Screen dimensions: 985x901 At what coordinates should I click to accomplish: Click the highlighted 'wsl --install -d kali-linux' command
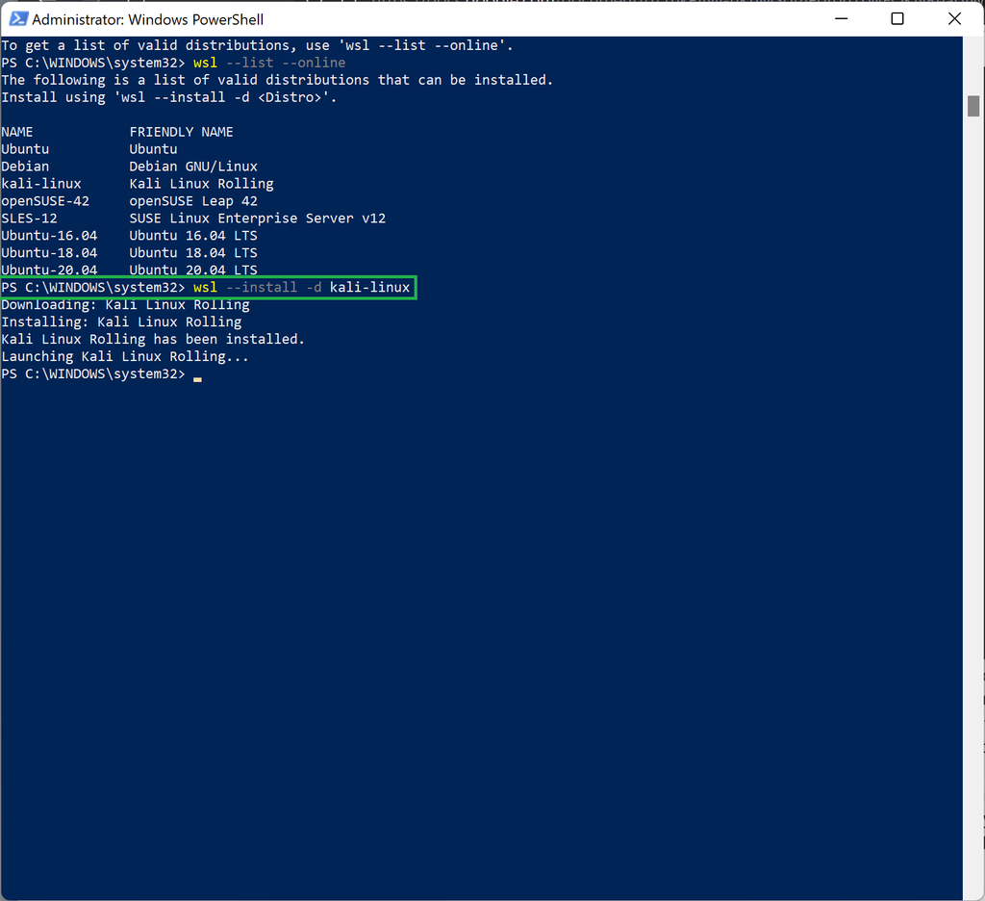[304, 287]
